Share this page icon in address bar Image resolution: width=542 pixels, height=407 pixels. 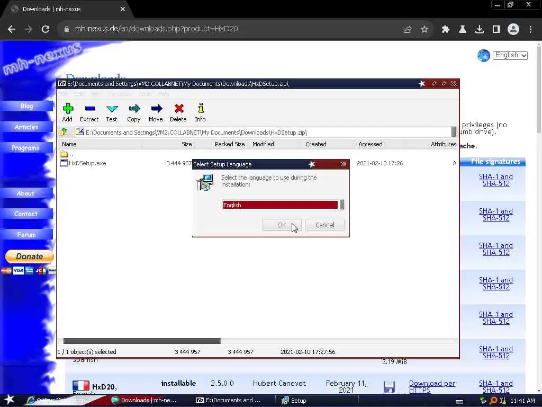click(408, 29)
